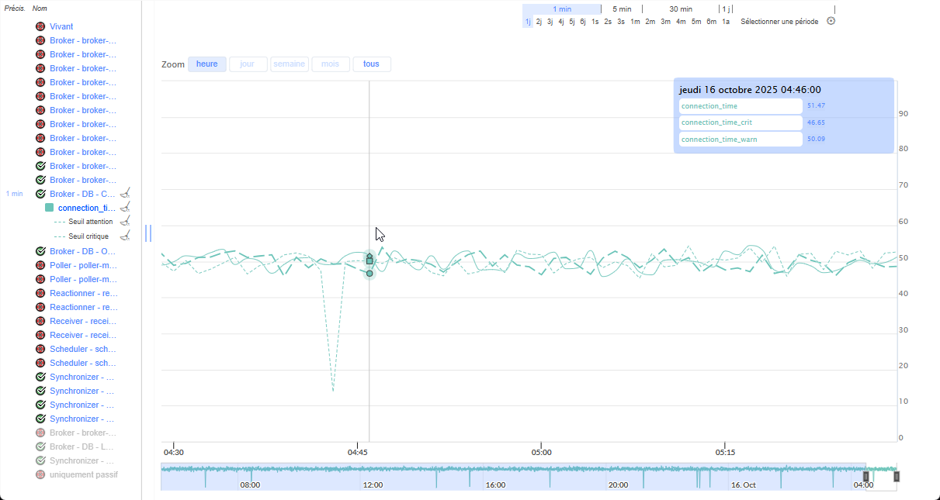Expand the Broker - DB - O... check
The image size is (940, 500).
[82, 251]
